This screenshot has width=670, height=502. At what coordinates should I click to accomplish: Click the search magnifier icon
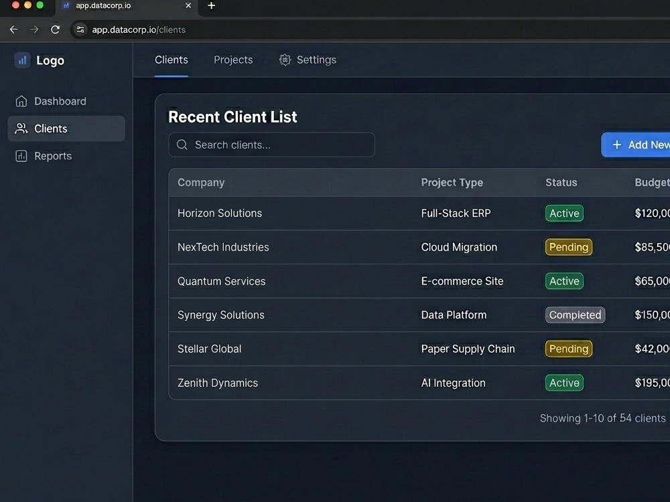(x=182, y=145)
